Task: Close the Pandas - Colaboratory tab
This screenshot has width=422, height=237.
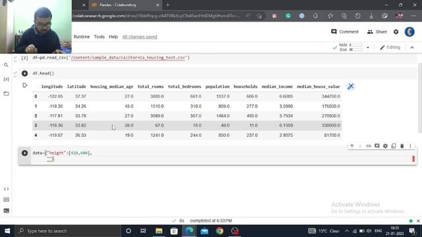Action: pyautogui.click(x=158, y=5)
